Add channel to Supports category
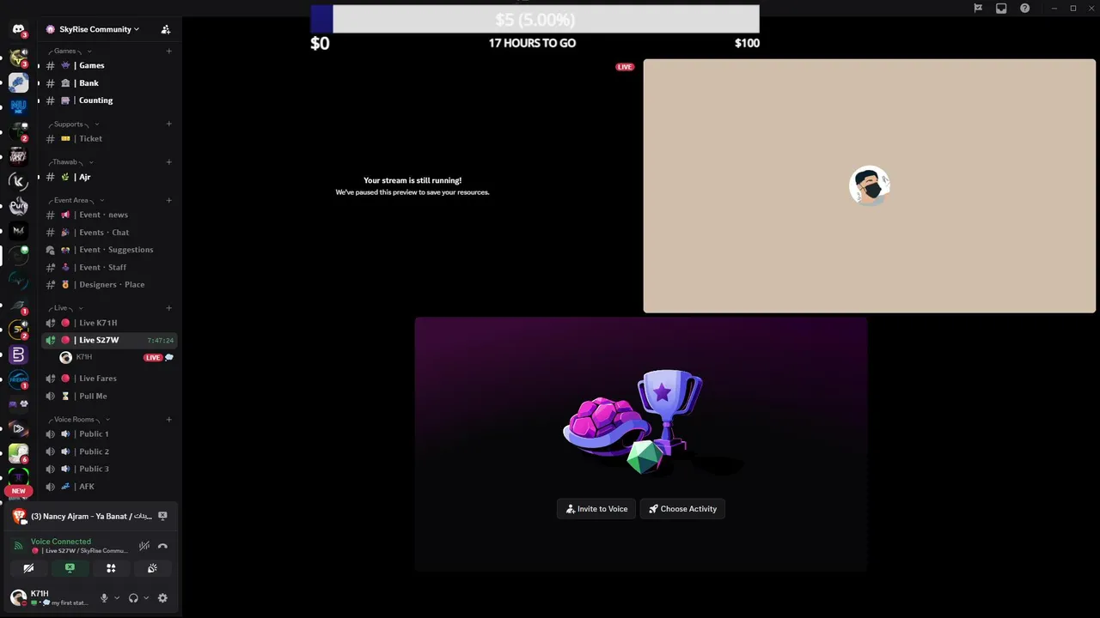 168,124
